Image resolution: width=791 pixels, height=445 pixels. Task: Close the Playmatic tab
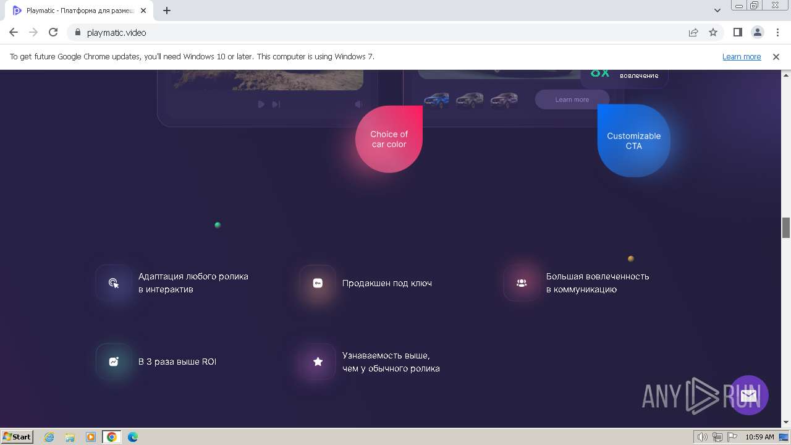click(144, 11)
